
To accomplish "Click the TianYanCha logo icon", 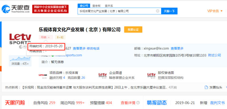I will [x=6, y=9].
